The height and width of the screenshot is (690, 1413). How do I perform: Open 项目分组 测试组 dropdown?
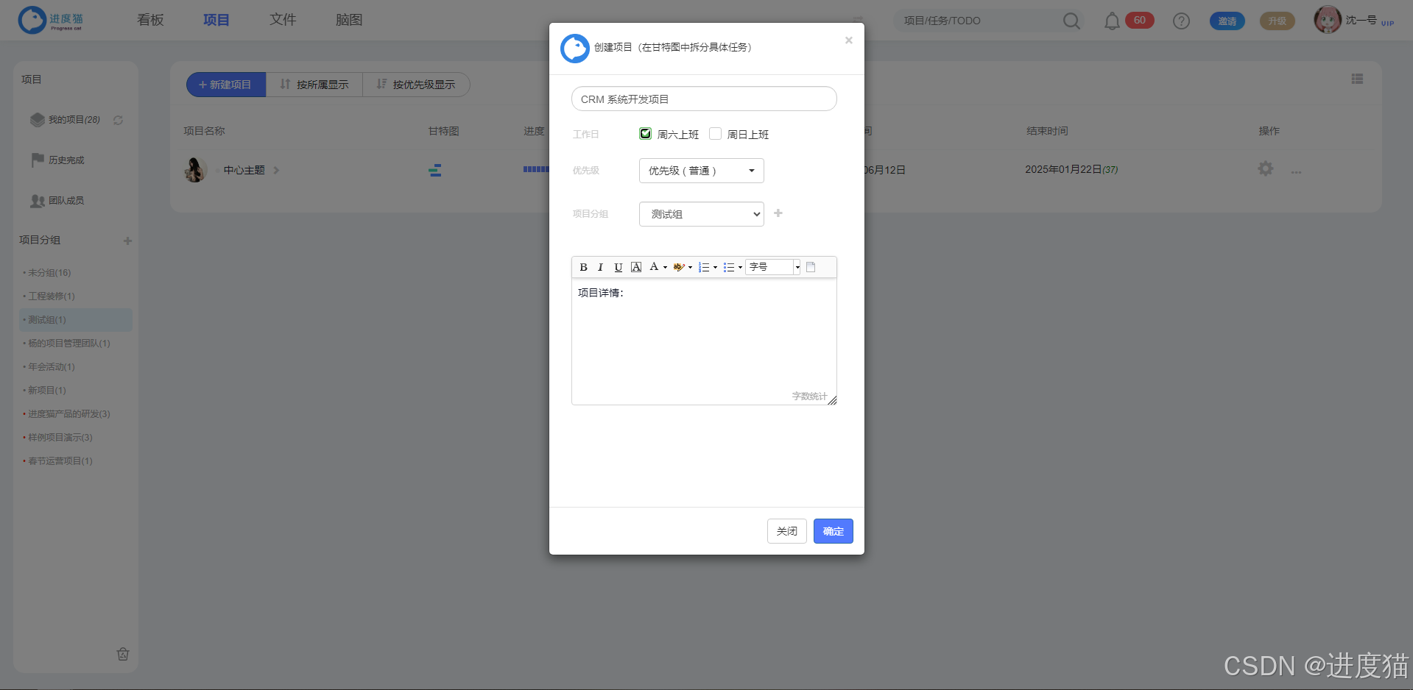pyautogui.click(x=701, y=214)
